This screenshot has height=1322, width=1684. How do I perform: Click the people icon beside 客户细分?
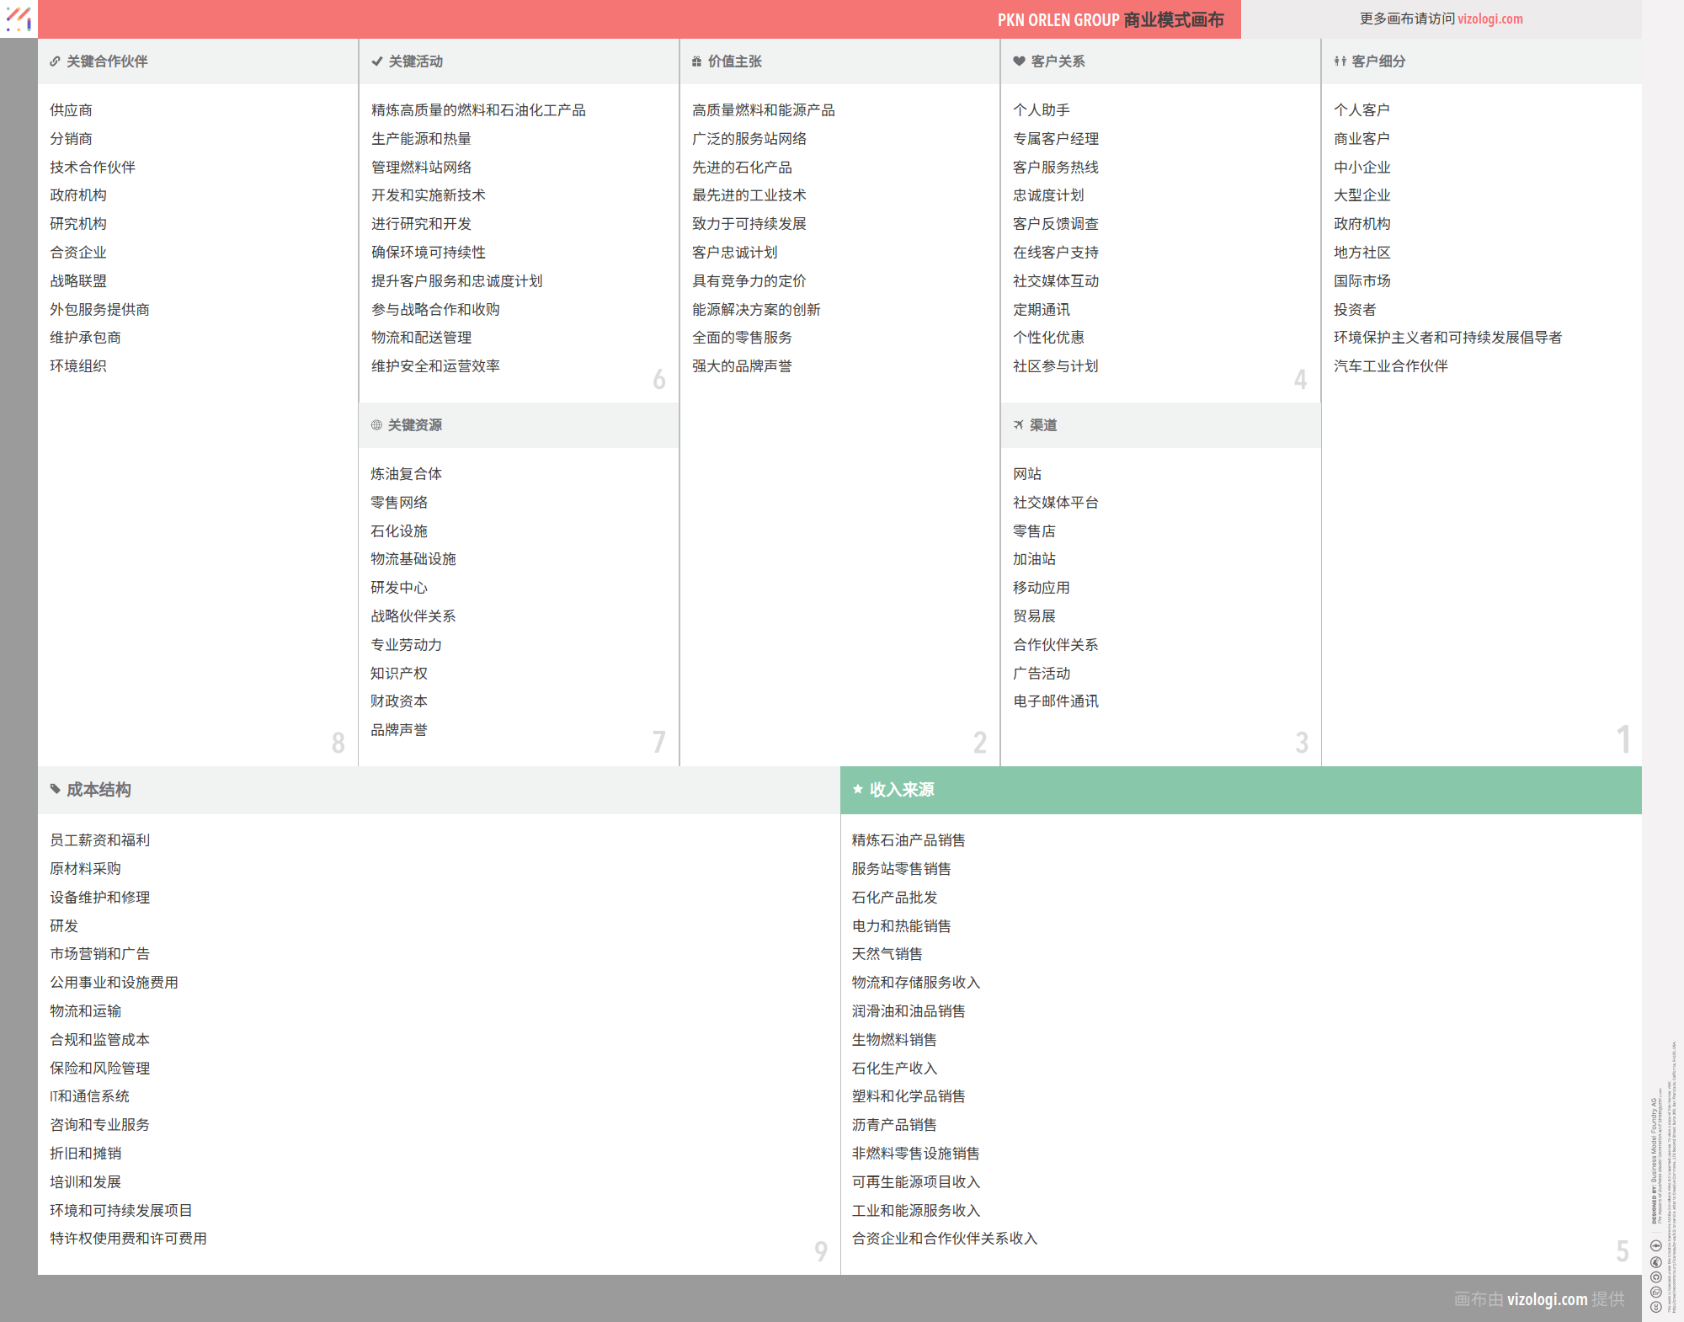(x=1340, y=61)
